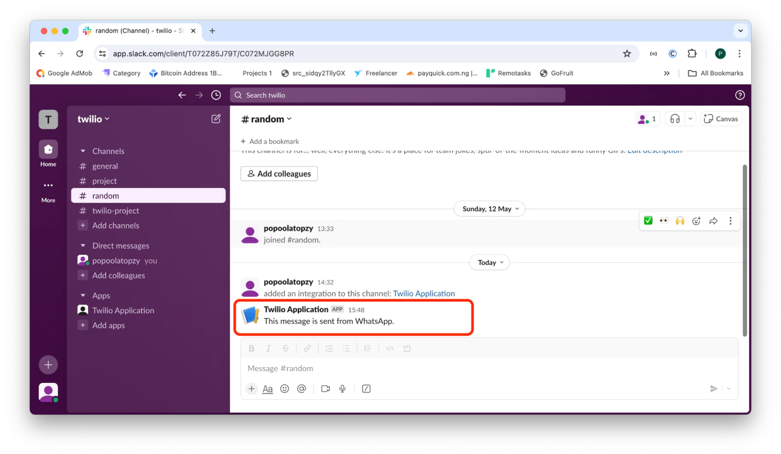
Task: Open Slack history clock icon
Action: (216, 95)
